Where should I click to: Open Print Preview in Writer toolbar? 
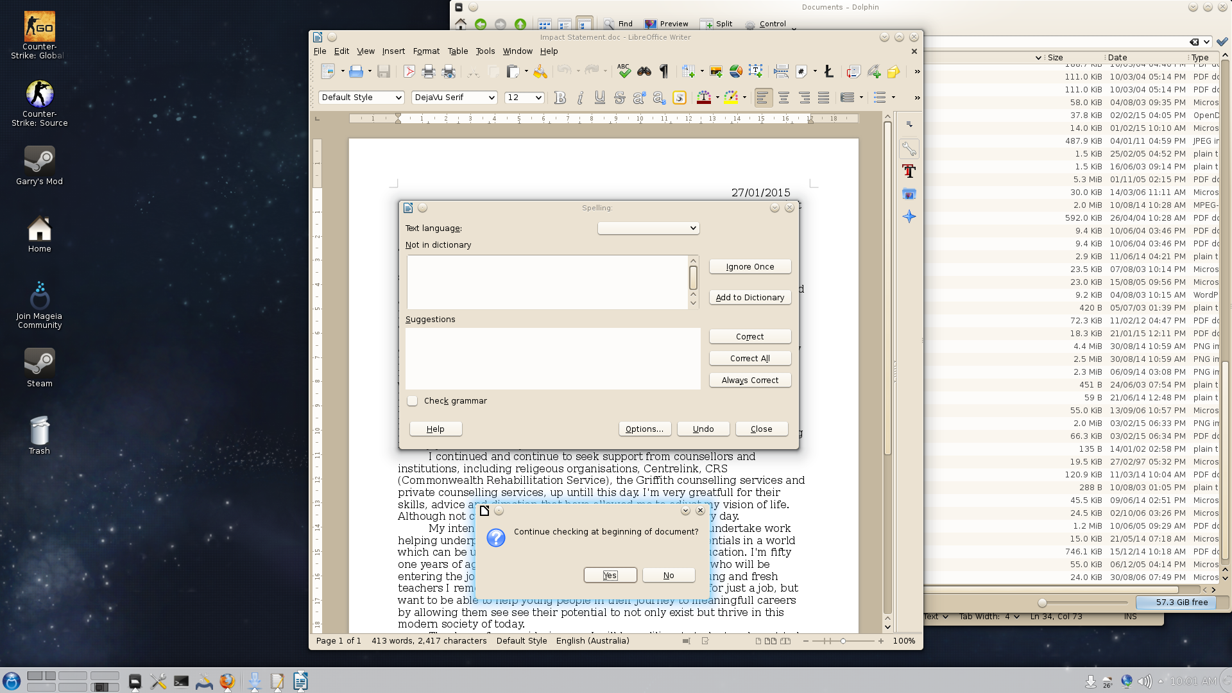(x=449, y=72)
